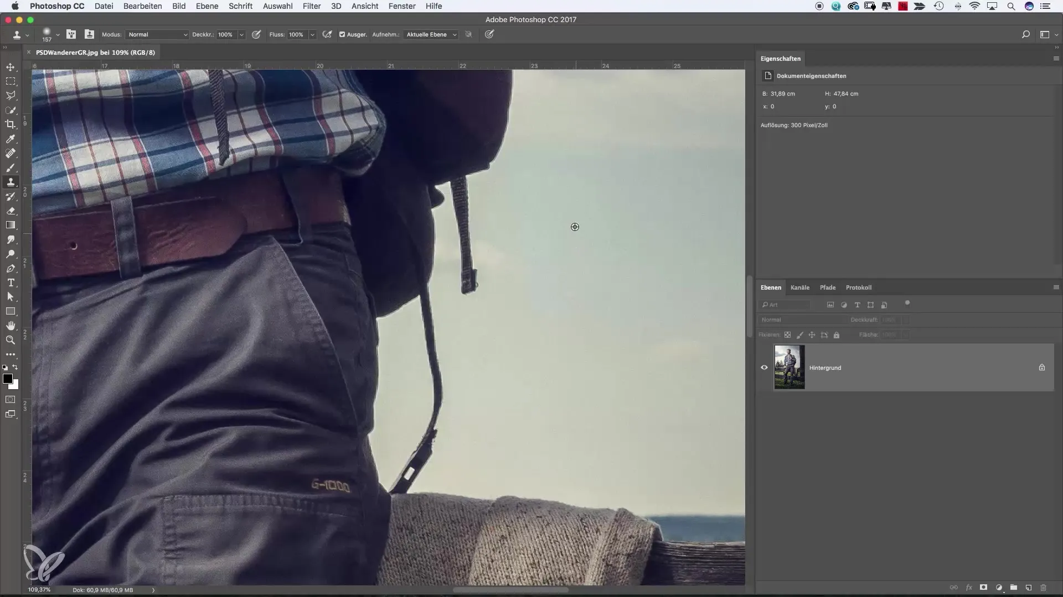Toggle airbrush build-up mode
This screenshot has width=1063, height=597.
tap(327, 34)
